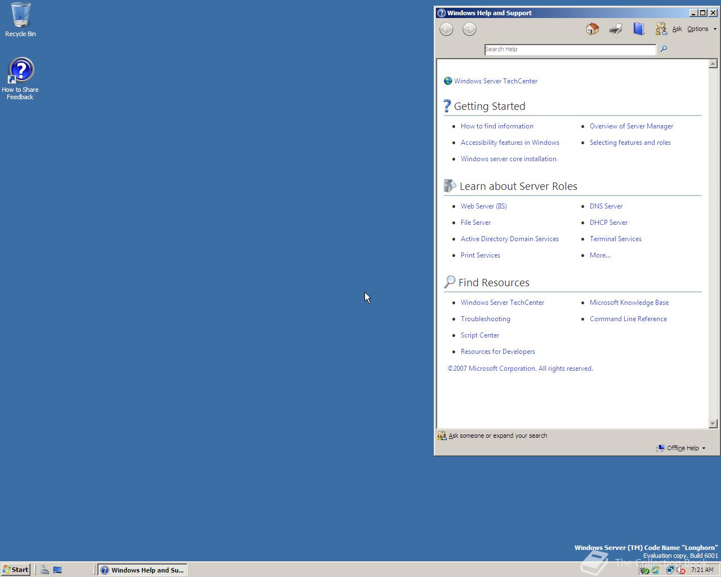Click the Ask menu item
The image size is (721, 577).
click(x=677, y=29)
